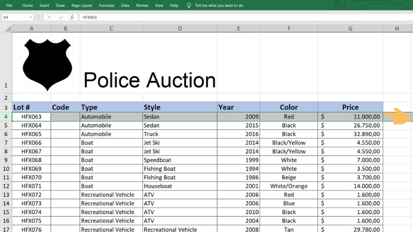
Task: Click the Blue color cell
Action: tap(289, 203)
